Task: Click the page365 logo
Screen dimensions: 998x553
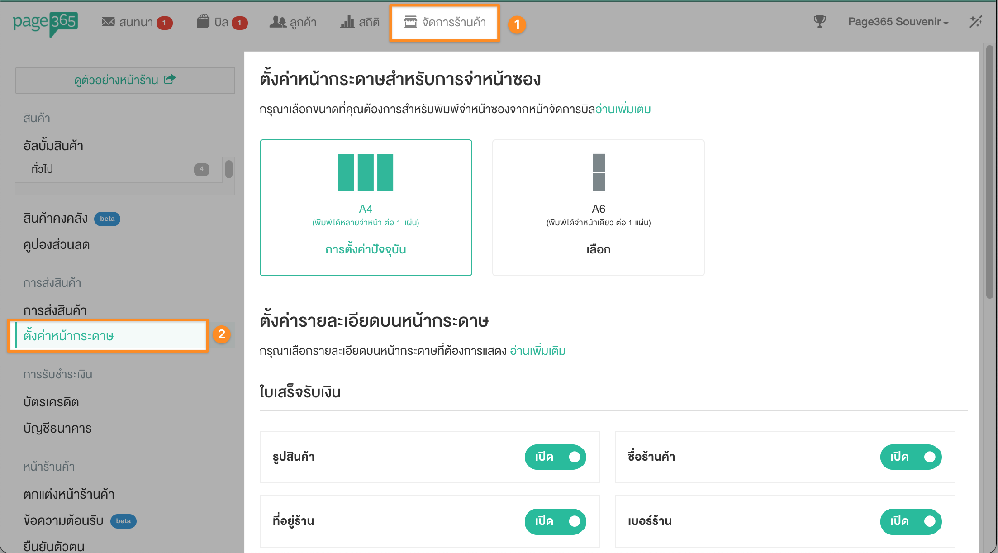Action: pyautogui.click(x=45, y=24)
